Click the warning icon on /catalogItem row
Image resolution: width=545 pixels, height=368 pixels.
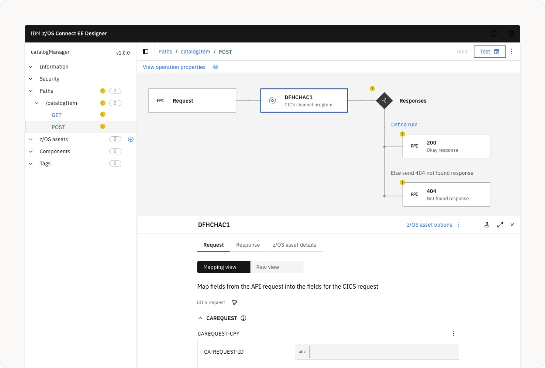click(103, 103)
